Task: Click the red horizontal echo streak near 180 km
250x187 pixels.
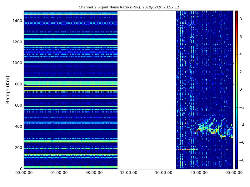Action: [x=188, y=150]
